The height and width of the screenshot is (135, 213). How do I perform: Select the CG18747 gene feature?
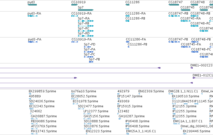click(174, 5)
